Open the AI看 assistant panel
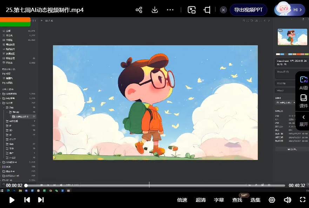Screen dimensions: 309x208 click(303, 83)
